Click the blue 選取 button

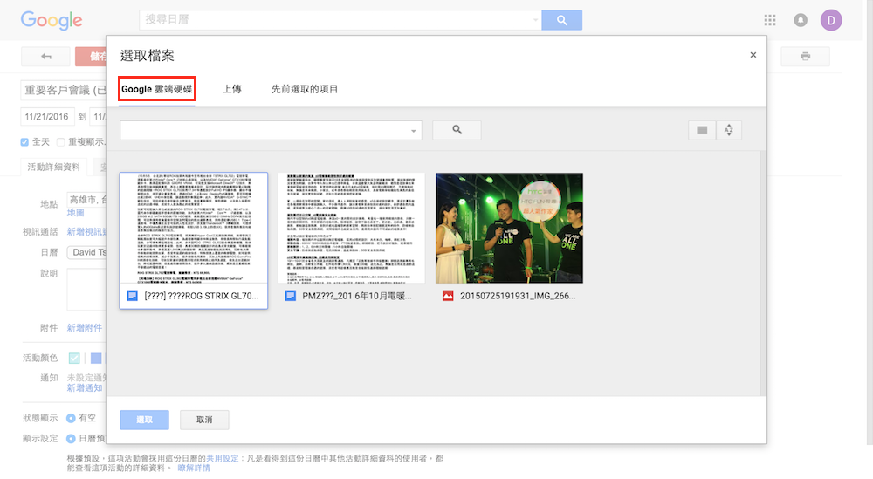click(x=144, y=420)
